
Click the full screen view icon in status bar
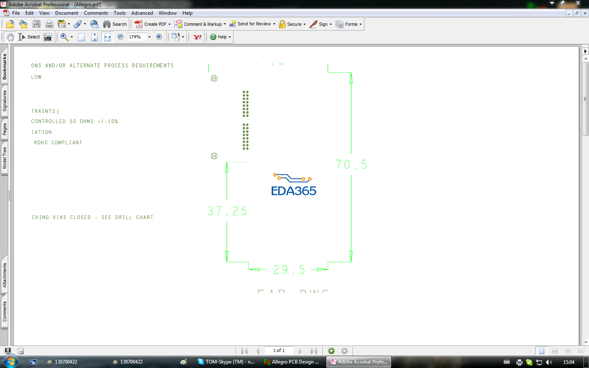[x=8, y=350]
